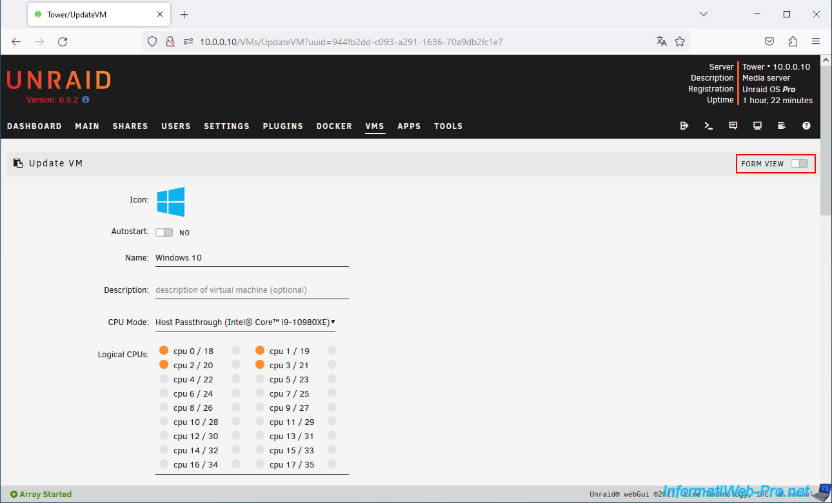
Task: Open the feedback icon in Unraid header
Action: pos(733,126)
